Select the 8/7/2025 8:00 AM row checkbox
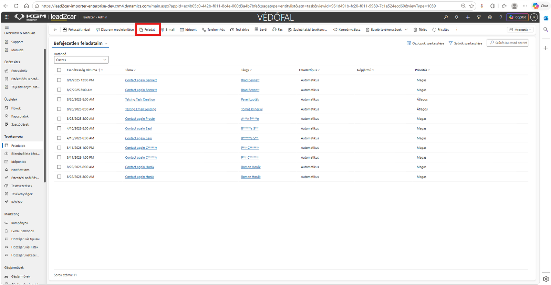Screen dimensions: 551x285 [x=59, y=89]
